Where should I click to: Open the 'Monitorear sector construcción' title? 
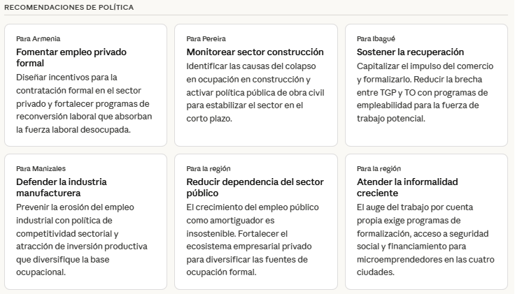tap(255, 52)
